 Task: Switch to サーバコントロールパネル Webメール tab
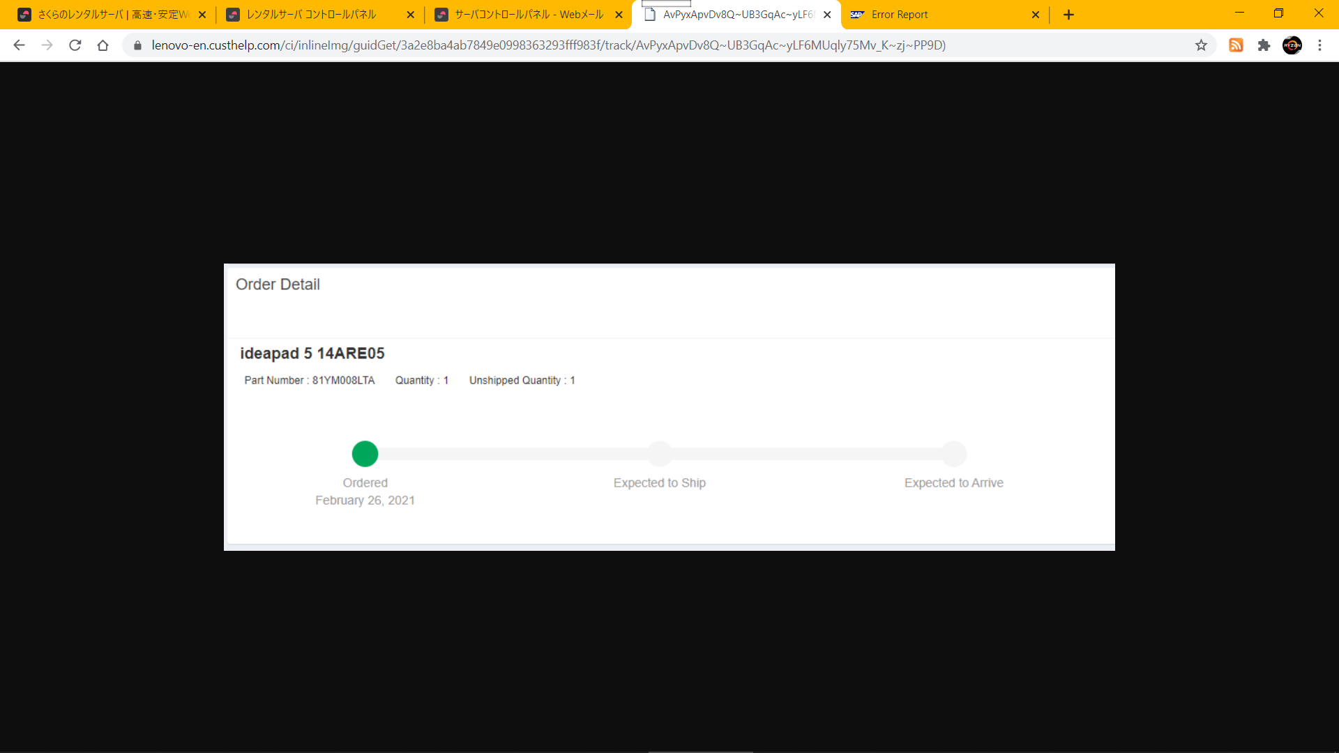(x=528, y=15)
